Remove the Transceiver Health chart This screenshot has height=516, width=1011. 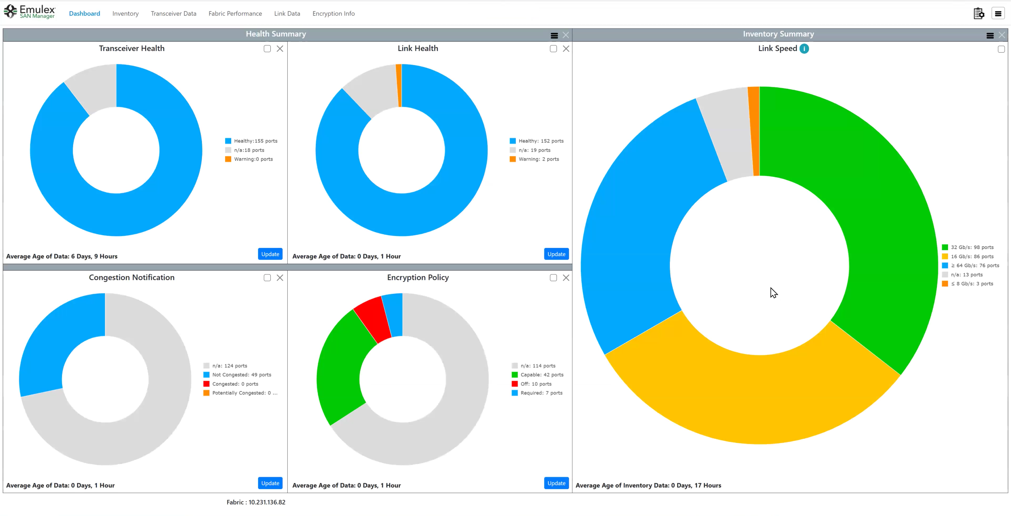click(x=280, y=49)
